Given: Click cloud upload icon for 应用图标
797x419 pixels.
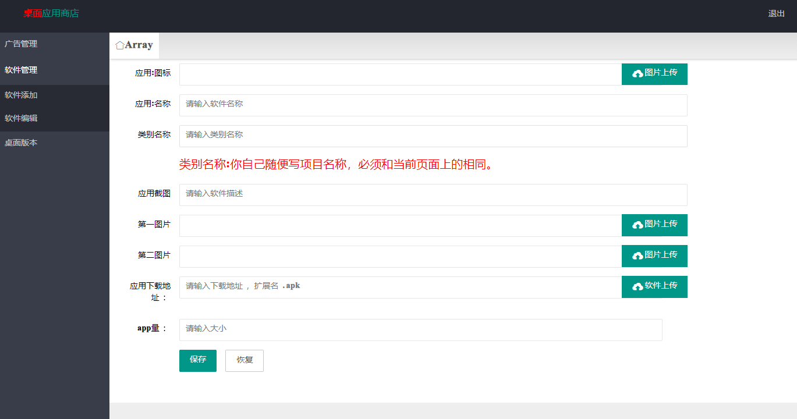Looking at the screenshot, I should pyautogui.click(x=637, y=73).
